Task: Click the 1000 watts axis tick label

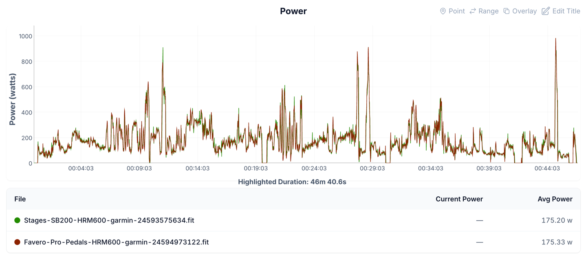Action: (x=26, y=36)
